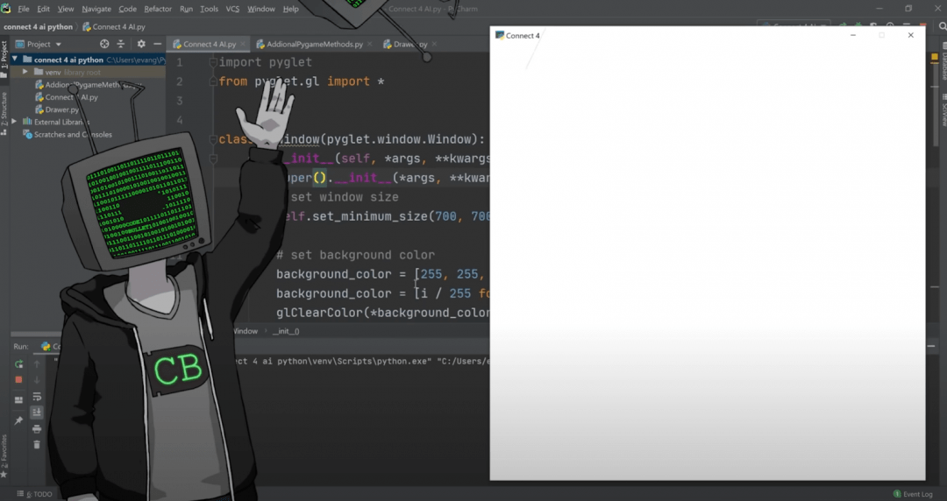Toggle the Structure tool window sidebar button

(4, 111)
